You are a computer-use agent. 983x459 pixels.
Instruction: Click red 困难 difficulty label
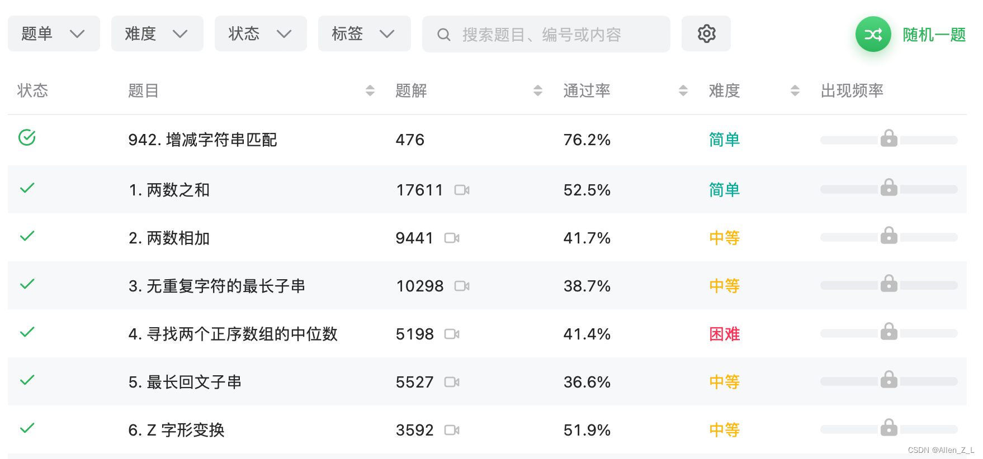[x=724, y=334]
